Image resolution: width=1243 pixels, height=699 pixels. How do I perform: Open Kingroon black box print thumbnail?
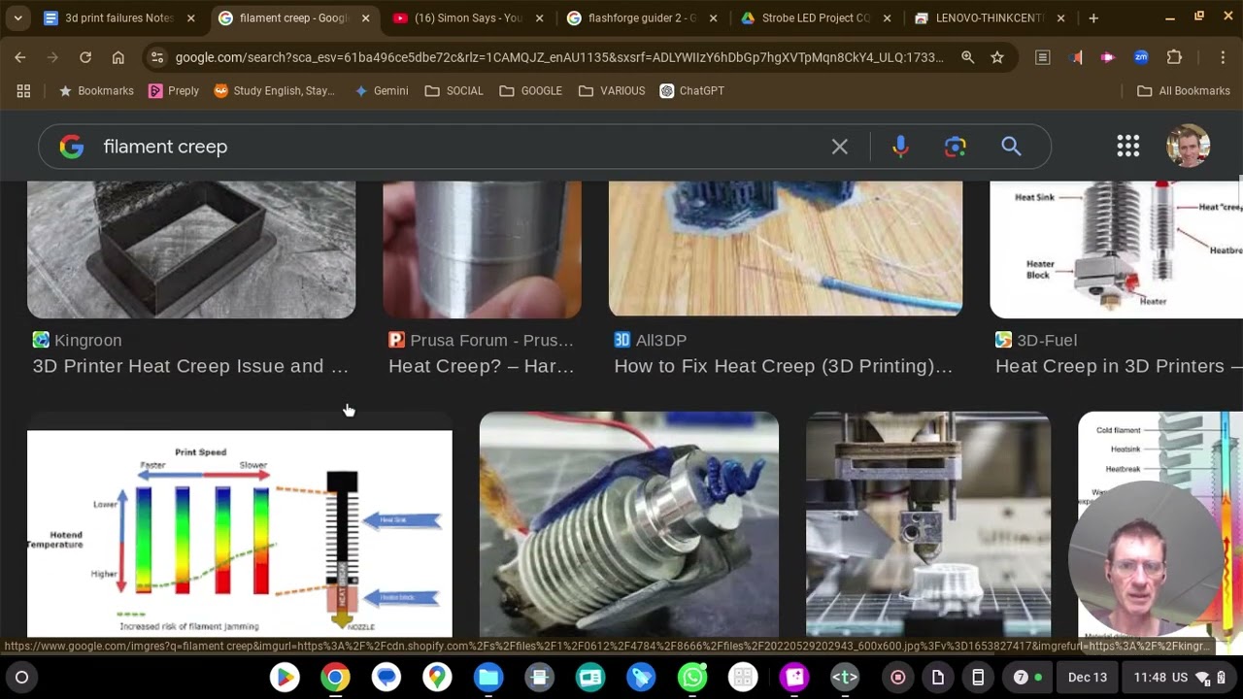[x=191, y=250]
